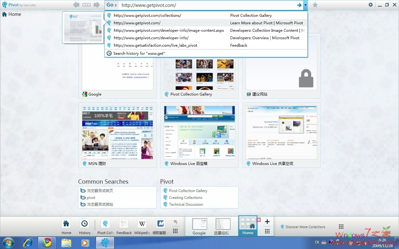The width and height of the screenshot is (399, 249).
Task: Select the Home tab in tab strip
Action: tap(248, 226)
